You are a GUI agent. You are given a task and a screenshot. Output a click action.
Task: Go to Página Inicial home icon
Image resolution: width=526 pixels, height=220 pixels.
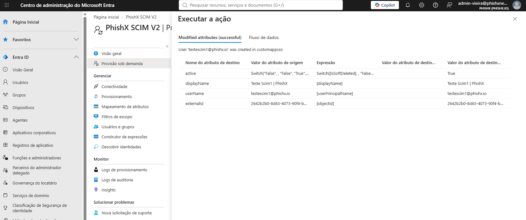pyautogui.click(x=5, y=22)
